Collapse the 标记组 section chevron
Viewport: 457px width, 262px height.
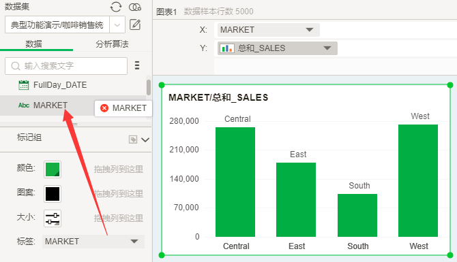coord(145,140)
